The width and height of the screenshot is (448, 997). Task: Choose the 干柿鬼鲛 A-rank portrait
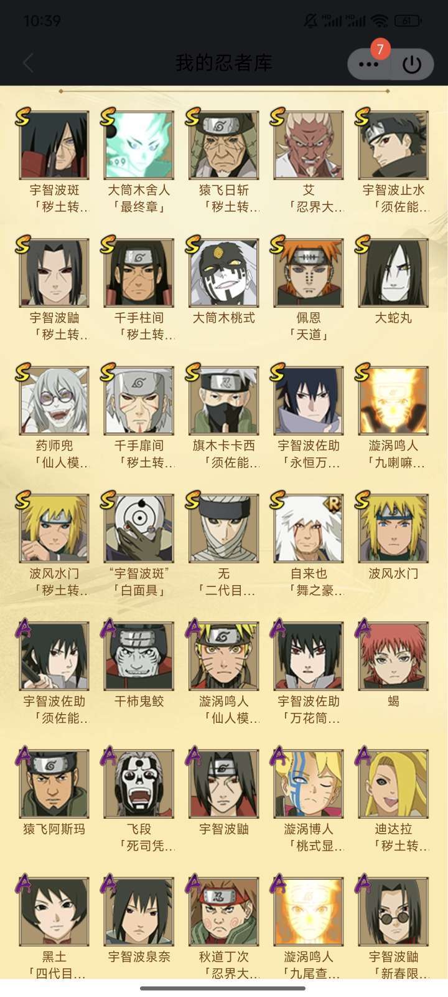[139, 656]
